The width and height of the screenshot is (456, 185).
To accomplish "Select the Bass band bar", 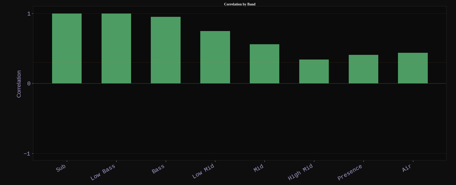I will point(166,50).
